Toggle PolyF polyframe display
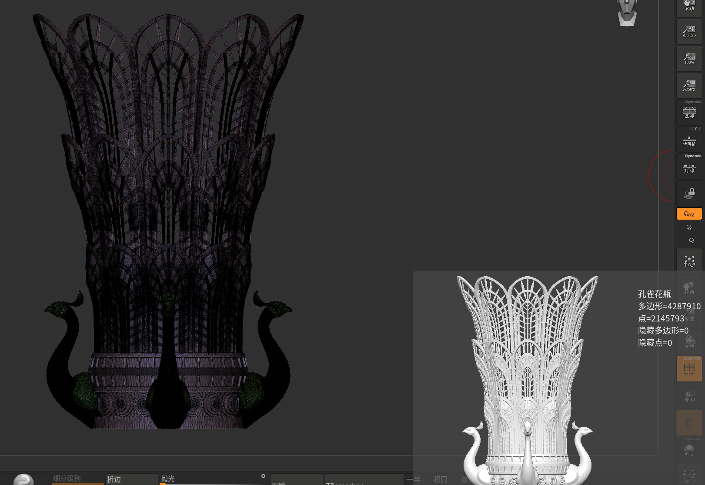Viewport: 705px width, 485px height. click(689, 369)
